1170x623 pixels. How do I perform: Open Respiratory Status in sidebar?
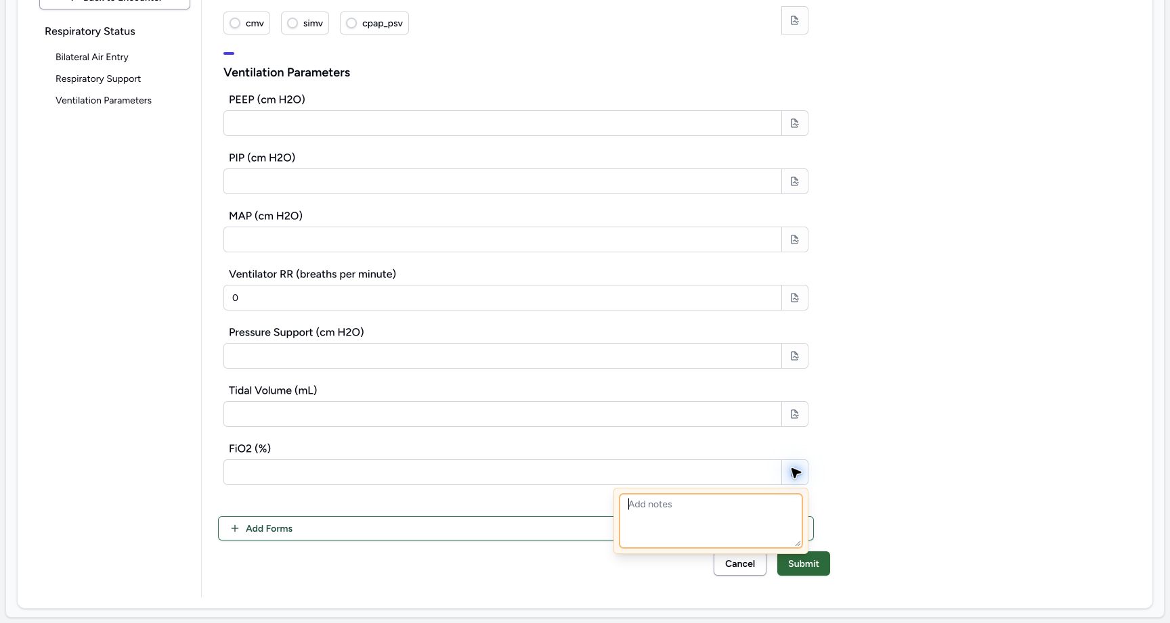[90, 31]
